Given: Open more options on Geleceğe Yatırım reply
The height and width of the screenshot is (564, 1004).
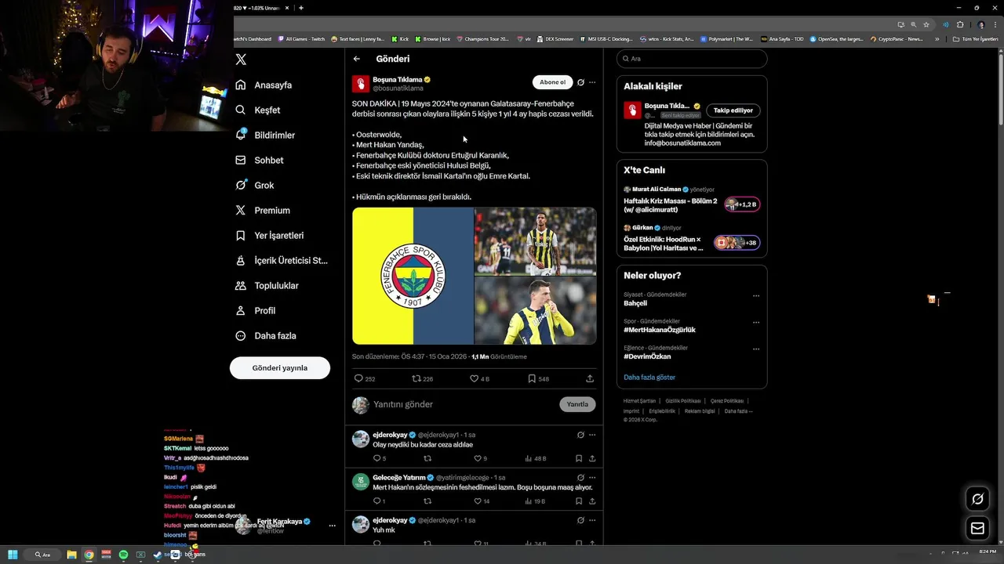Looking at the screenshot, I should (x=592, y=478).
